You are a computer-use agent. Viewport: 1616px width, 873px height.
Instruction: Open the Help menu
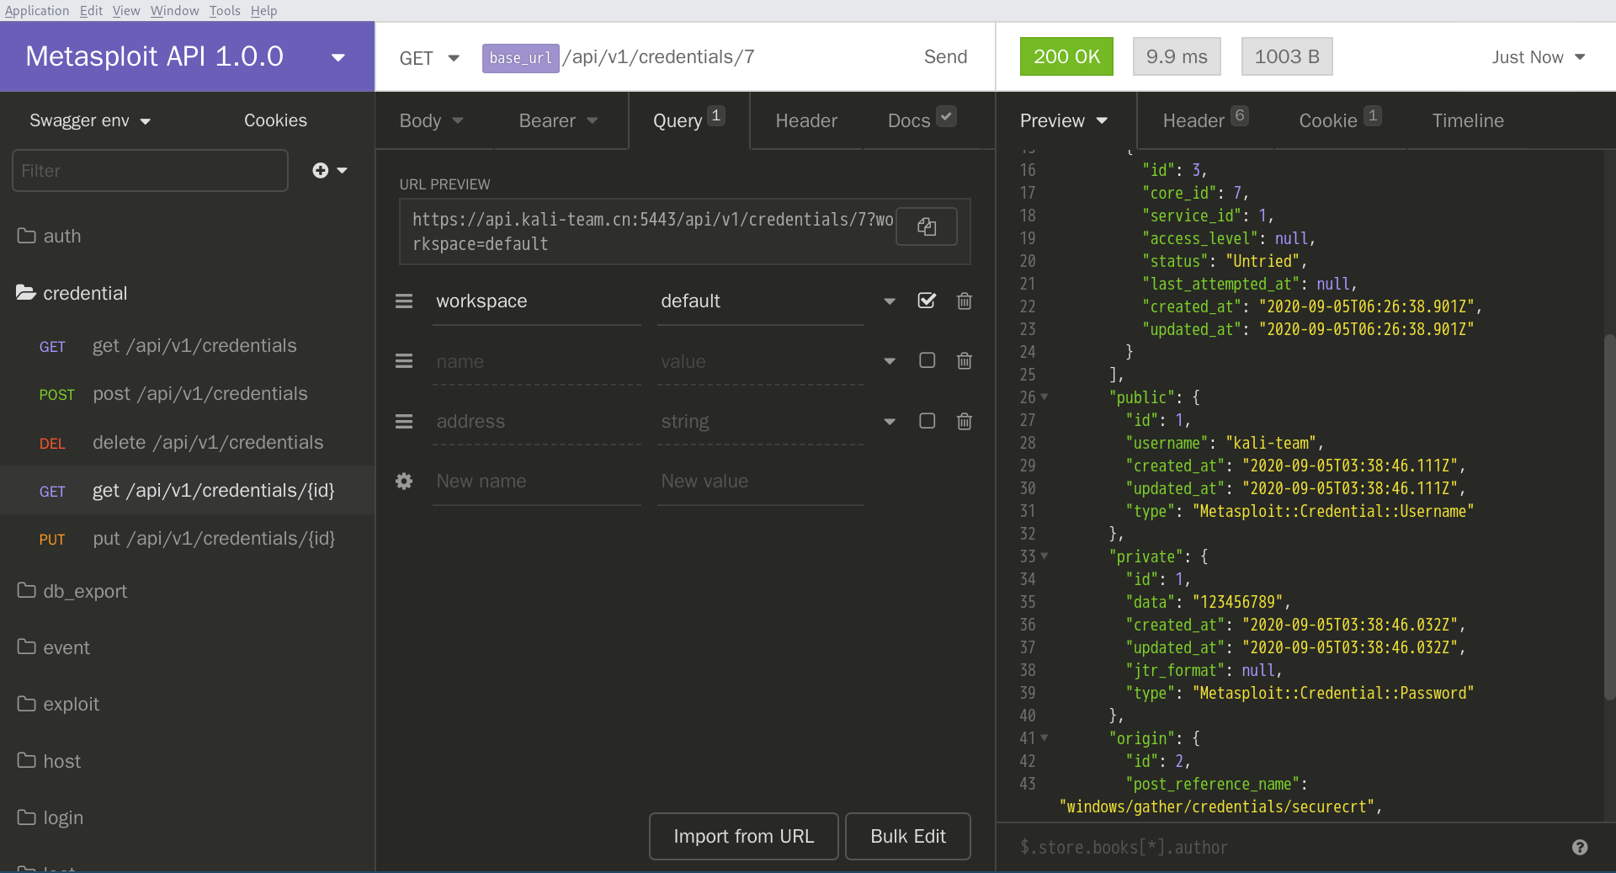coord(263,10)
